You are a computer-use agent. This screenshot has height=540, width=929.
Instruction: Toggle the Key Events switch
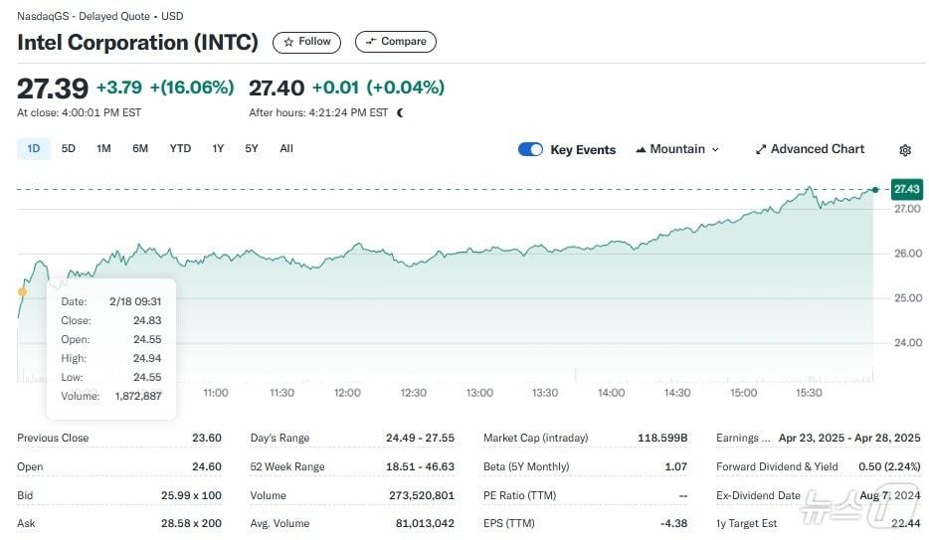coord(530,150)
